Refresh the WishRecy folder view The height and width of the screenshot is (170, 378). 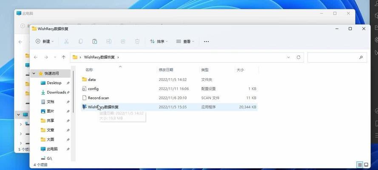pyautogui.click(x=298, y=57)
